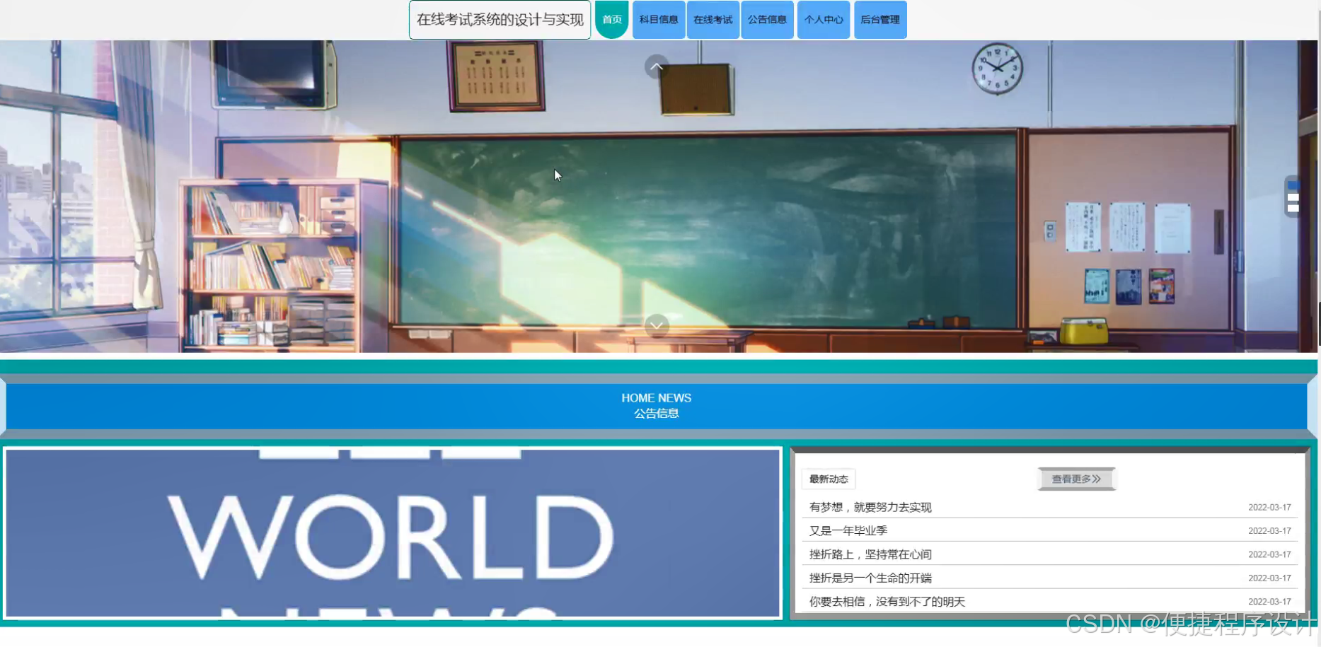Viewport: 1321px width, 647px height.
Task: Open the 公告信息 nav item
Action: click(x=767, y=20)
